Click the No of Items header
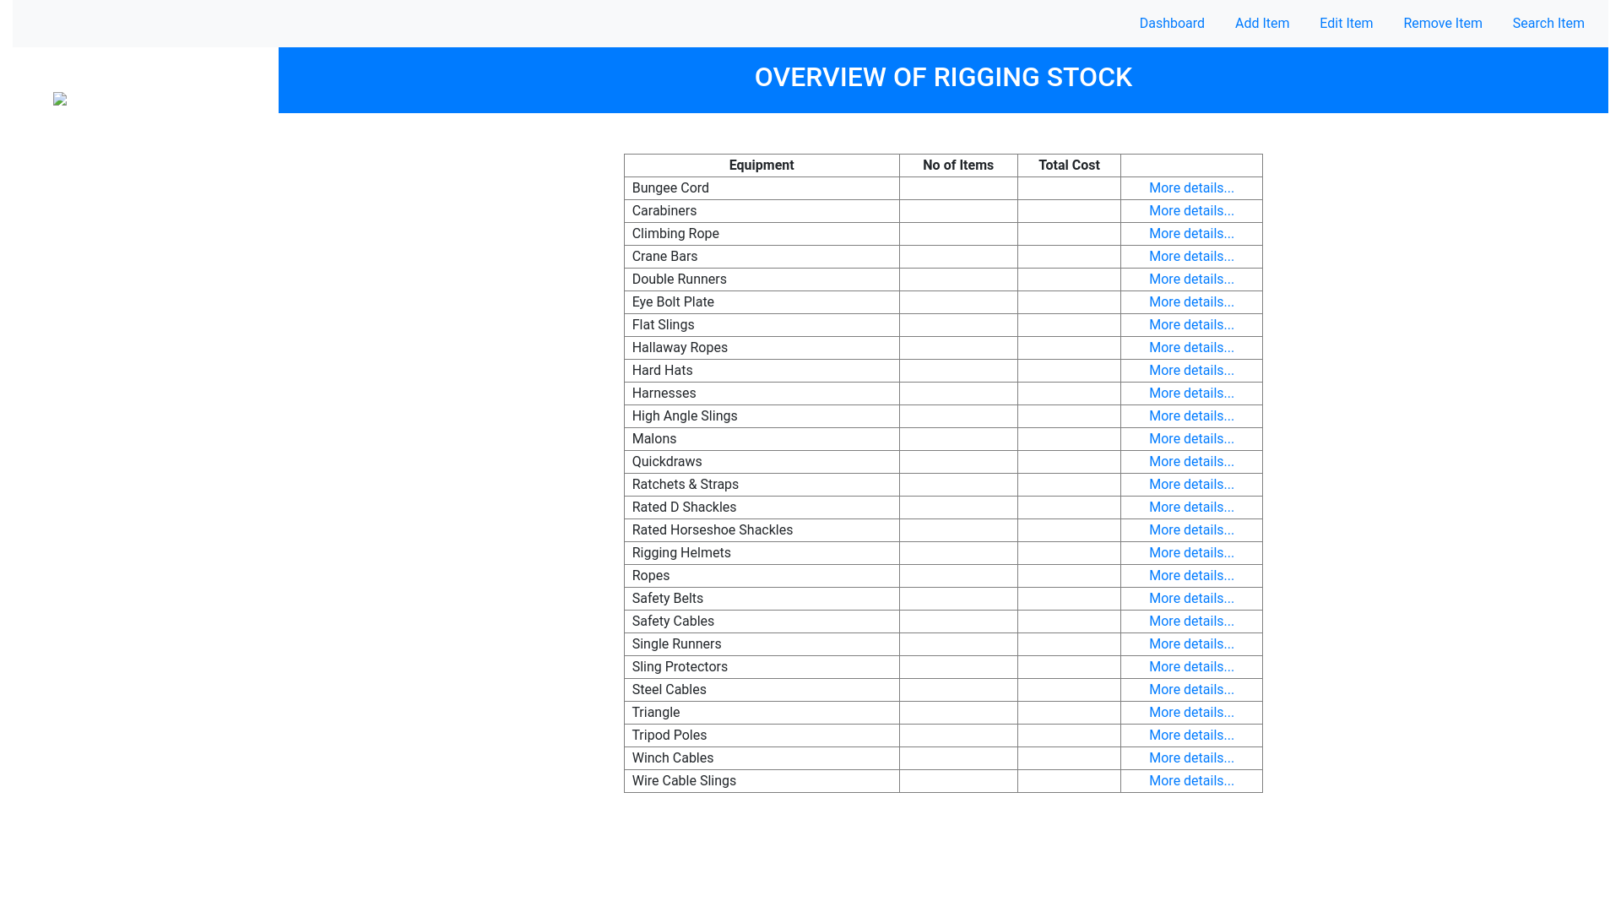This screenshot has height=912, width=1621. pos(958,166)
